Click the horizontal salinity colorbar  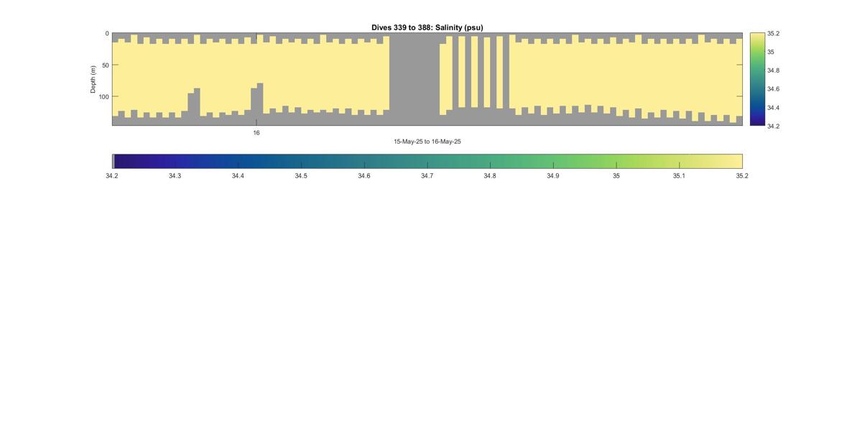tap(427, 161)
